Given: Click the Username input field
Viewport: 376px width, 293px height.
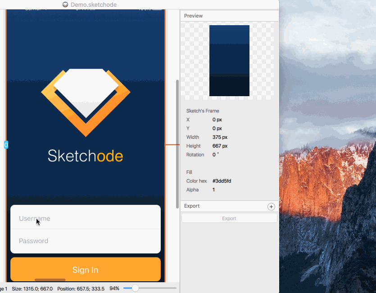Looking at the screenshot, I should point(86,218).
